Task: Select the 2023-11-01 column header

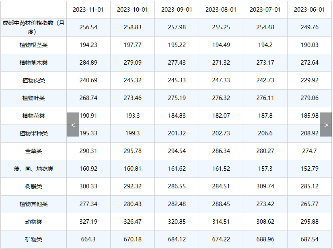Action: pos(88,10)
